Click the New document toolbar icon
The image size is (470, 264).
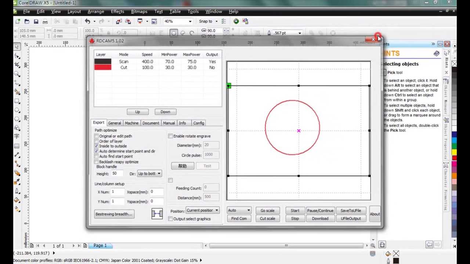pos(18,21)
